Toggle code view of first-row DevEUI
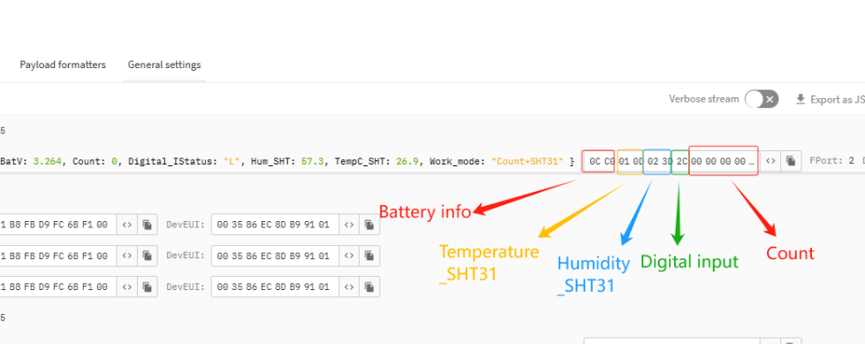The height and width of the screenshot is (344, 865). [349, 225]
